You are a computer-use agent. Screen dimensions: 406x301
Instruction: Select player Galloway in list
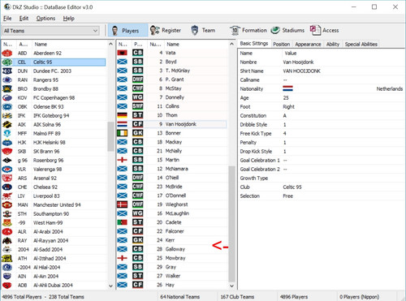pos(172,249)
